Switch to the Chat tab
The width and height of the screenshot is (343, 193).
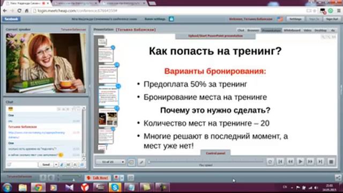[x=241, y=31]
